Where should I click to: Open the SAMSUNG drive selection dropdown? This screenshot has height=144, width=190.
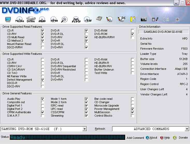[x=85, y=129]
